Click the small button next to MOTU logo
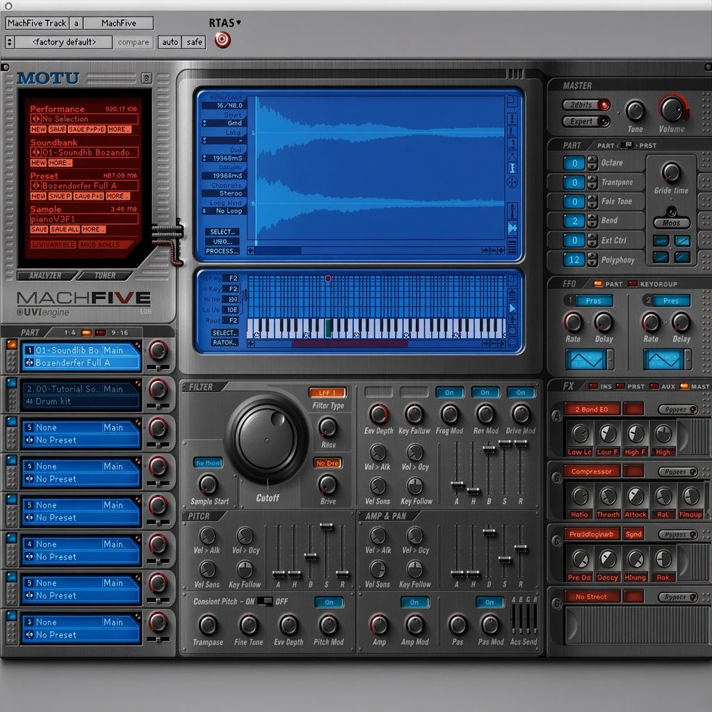This screenshot has height=712, width=712. click(146, 78)
